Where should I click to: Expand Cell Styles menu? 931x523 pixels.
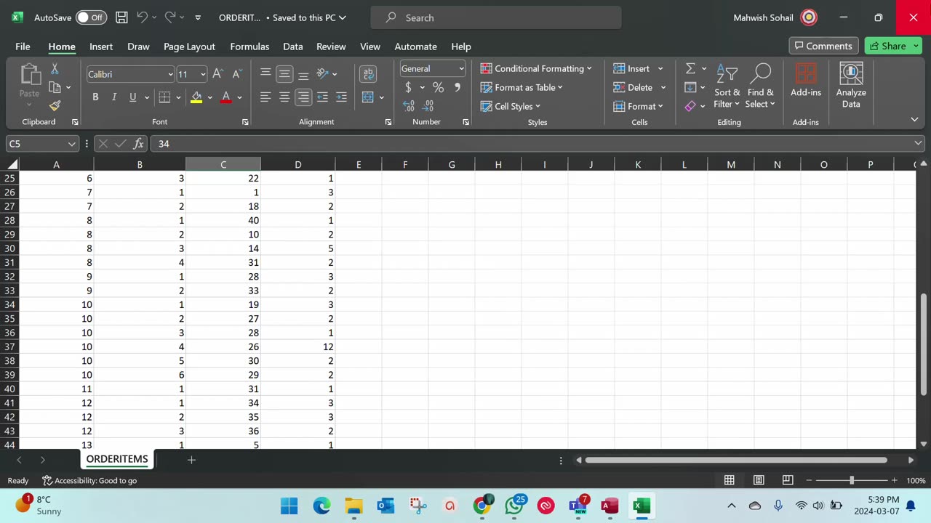pyautogui.click(x=511, y=106)
